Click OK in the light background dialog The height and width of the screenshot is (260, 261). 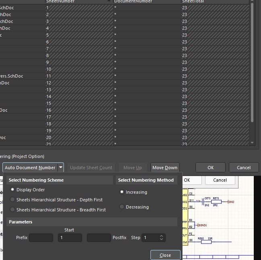coord(192,180)
